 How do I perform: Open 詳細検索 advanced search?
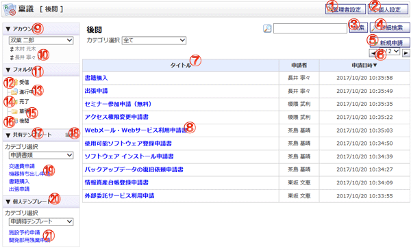(390, 27)
